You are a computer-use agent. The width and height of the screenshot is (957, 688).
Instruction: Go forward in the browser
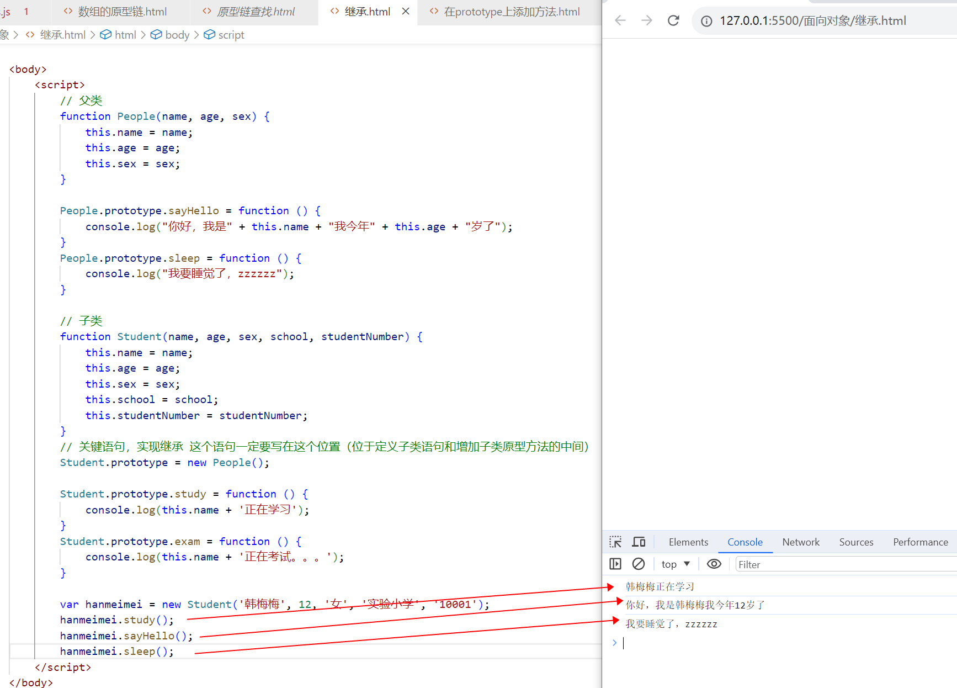pos(647,20)
